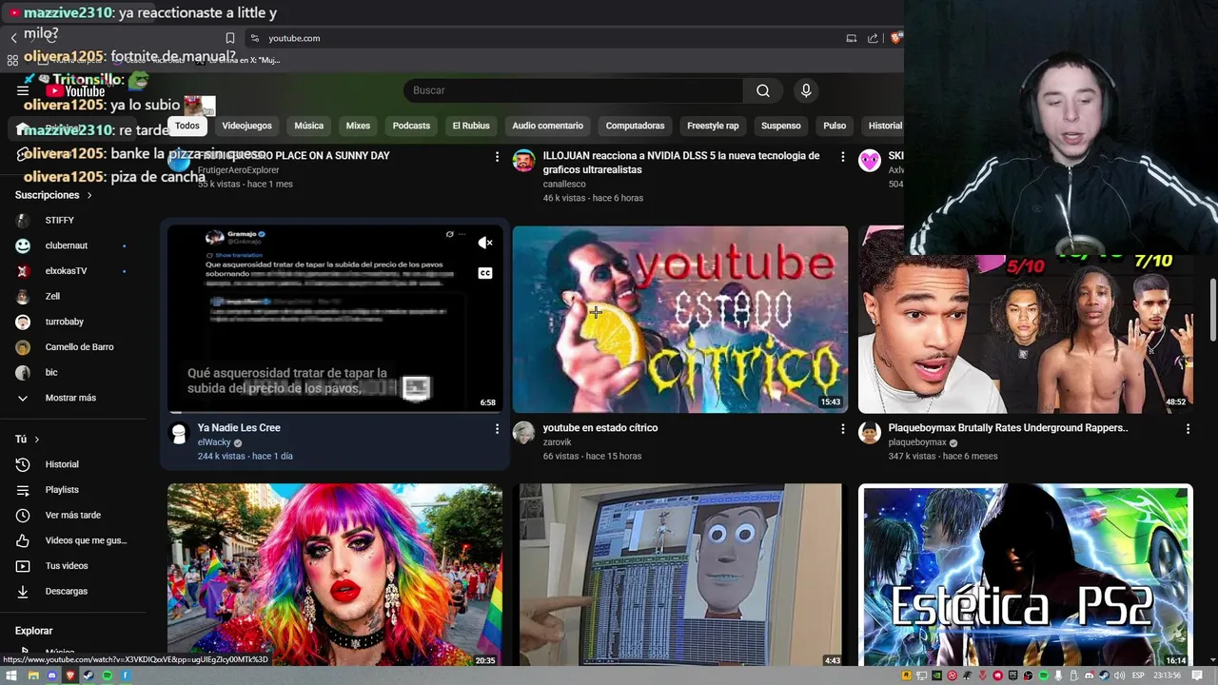The image size is (1218, 685).
Task: Click the magnifier search button
Action: tap(763, 90)
